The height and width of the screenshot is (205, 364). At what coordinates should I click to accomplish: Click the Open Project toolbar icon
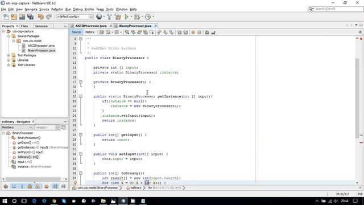pyautogui.click(x=22, y=17)
